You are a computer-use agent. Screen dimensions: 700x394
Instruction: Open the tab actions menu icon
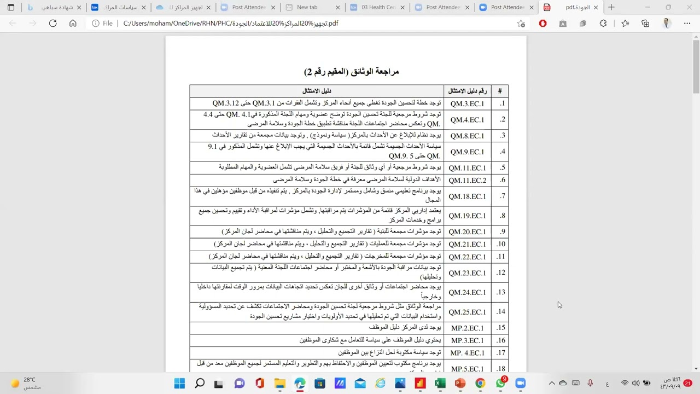[x=11, y=8]
